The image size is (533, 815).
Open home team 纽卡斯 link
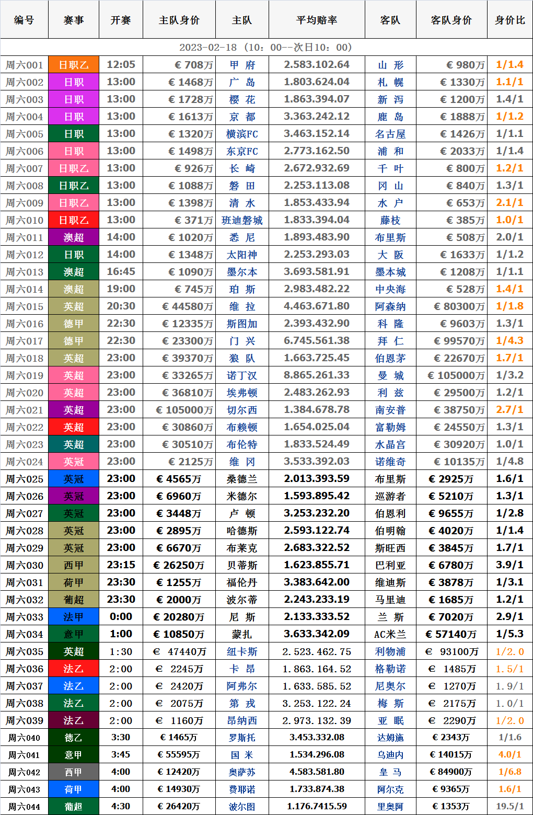pos(242,651)
